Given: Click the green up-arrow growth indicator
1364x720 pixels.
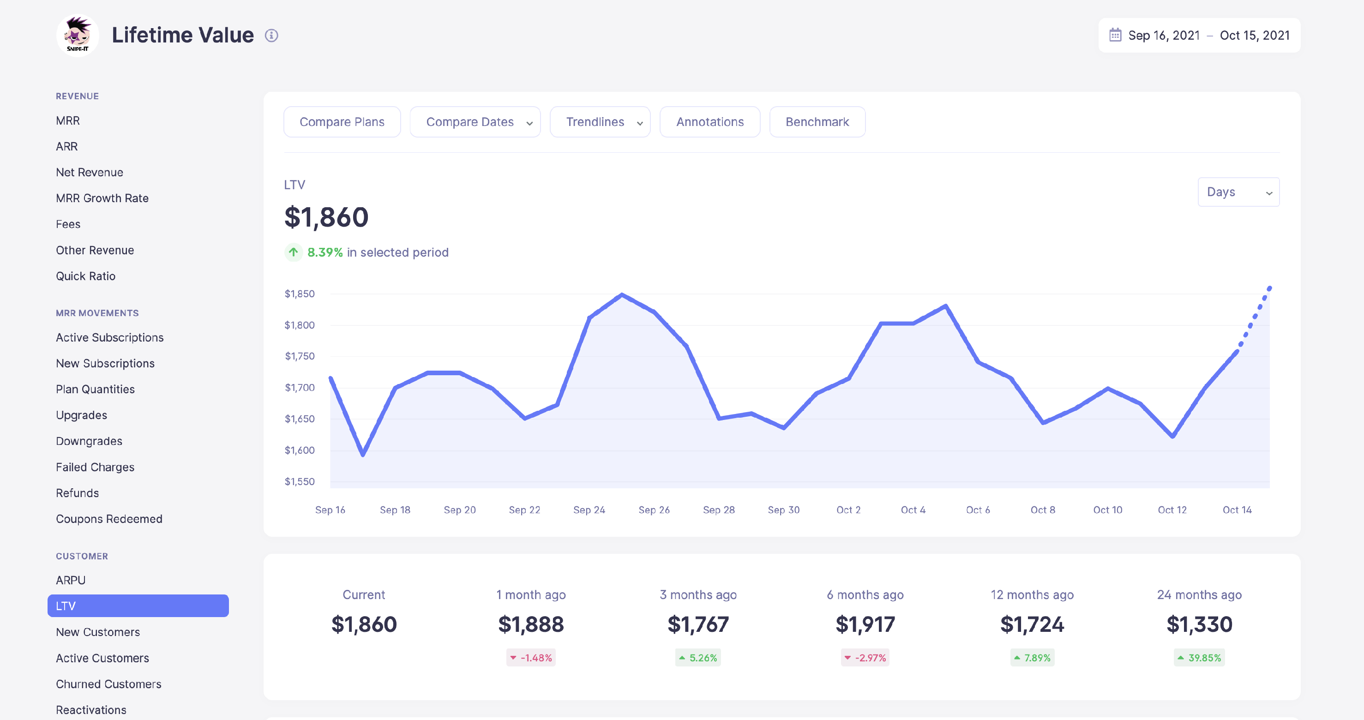Looking at the screenshot, I should (294, 252).
